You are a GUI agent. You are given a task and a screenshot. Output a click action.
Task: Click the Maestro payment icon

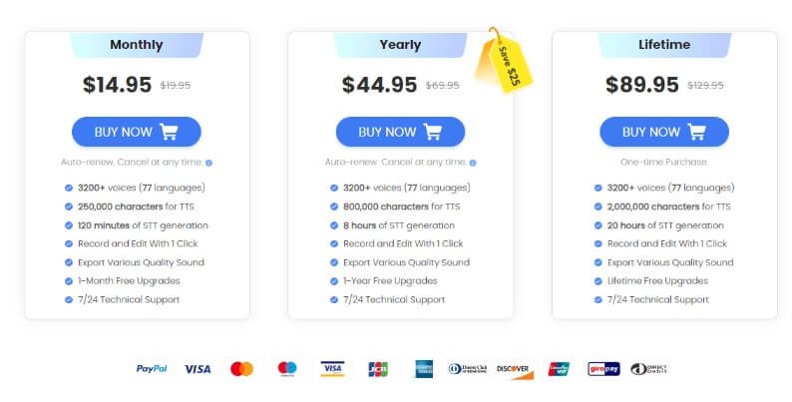[287, 369]
